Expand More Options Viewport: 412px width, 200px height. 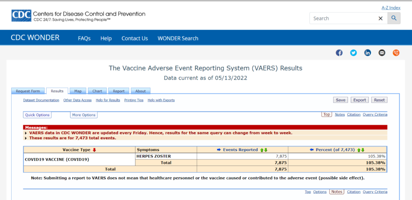click(84, 115)
